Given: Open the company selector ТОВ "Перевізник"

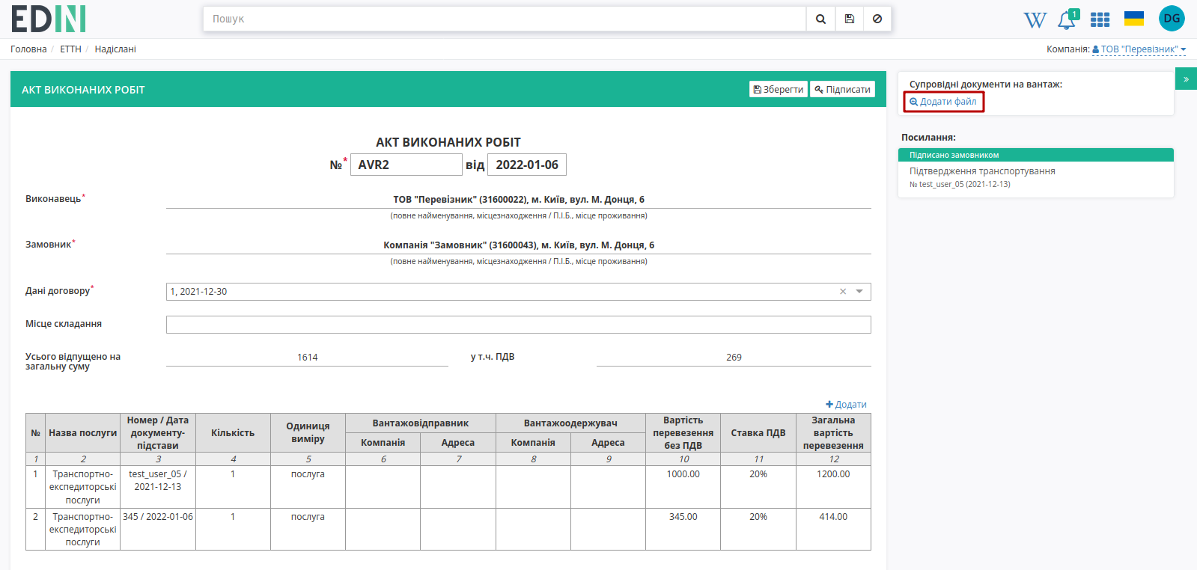Looking at the screenshot, I should click(1139, 49).
